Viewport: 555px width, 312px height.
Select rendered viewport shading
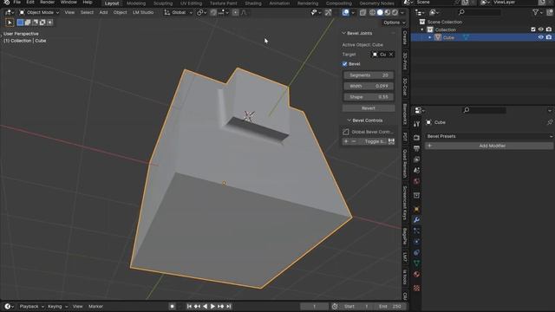pyautogui.click(x=395, y=12)
